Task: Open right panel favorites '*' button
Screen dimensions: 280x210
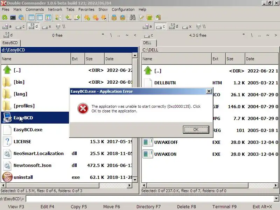Action: tap(243, 35)
